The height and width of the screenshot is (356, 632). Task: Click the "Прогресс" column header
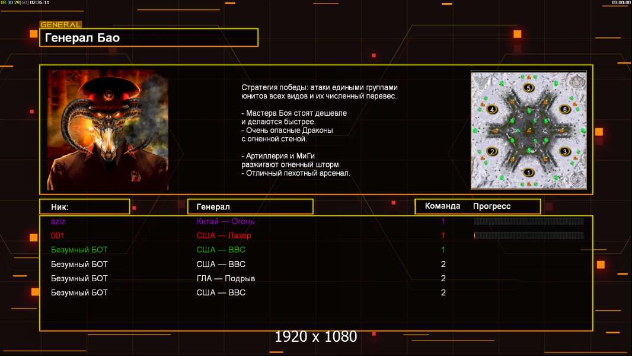491,206
